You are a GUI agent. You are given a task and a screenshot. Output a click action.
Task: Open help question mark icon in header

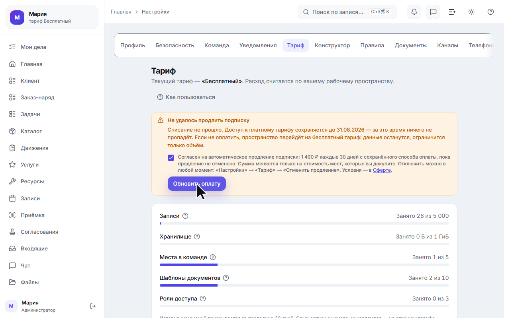(491, 12)
